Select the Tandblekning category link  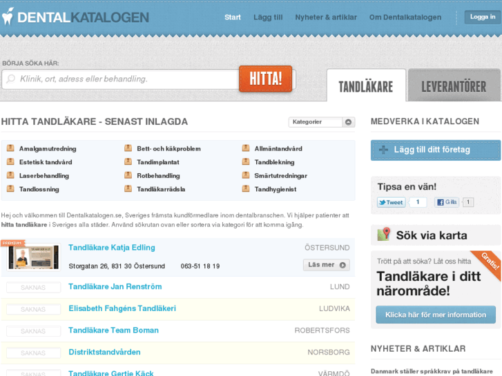[x=274, y=162]
